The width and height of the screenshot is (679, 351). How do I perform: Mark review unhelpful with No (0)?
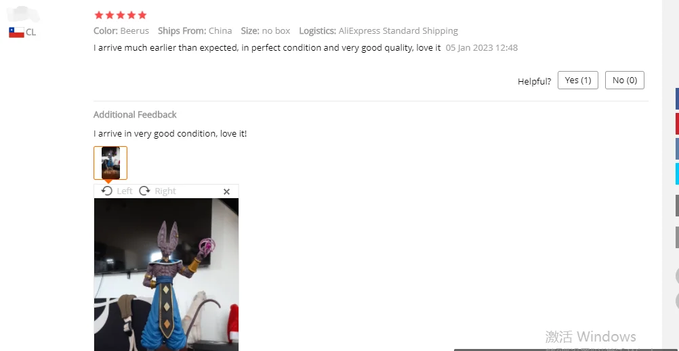[624, 80]
